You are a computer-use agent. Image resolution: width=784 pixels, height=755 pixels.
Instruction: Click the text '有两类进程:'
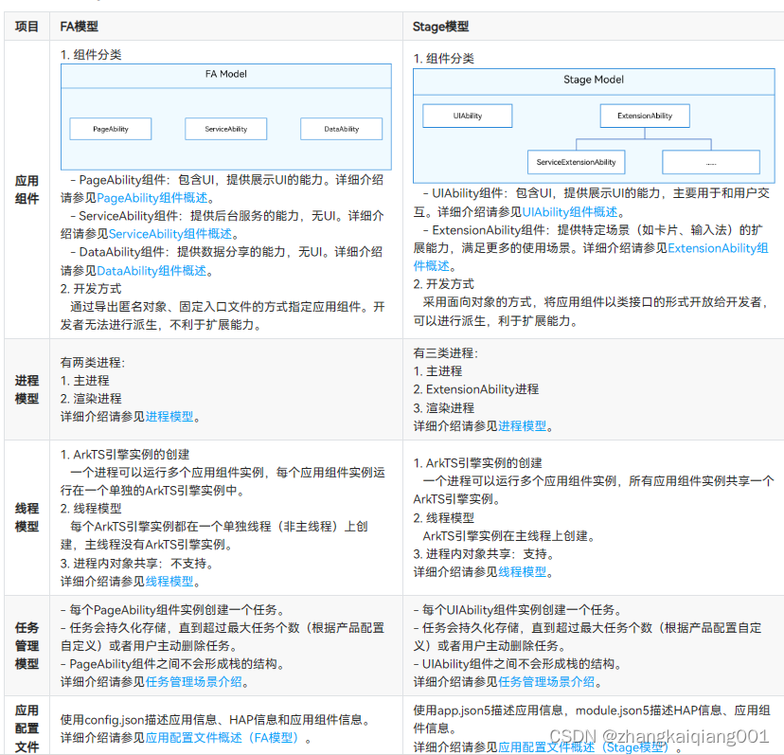(x=93, y=362)
